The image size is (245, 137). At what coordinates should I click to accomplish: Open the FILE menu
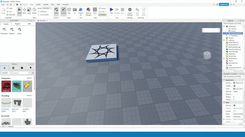(3, 5)
